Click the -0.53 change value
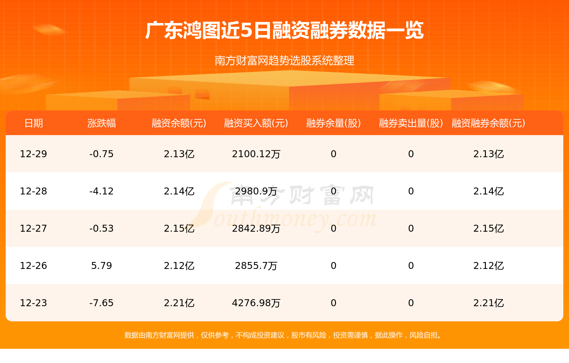The width and height of the screenshot is (569, 363). tap(101, 229)
